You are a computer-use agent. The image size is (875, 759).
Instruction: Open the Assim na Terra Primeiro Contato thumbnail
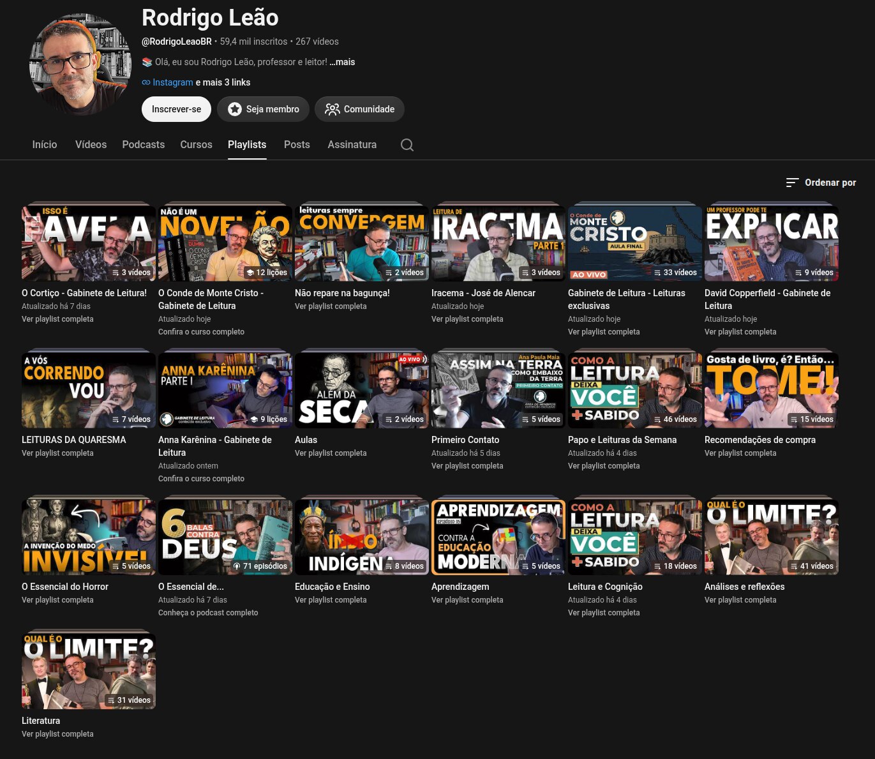(498, 390)
